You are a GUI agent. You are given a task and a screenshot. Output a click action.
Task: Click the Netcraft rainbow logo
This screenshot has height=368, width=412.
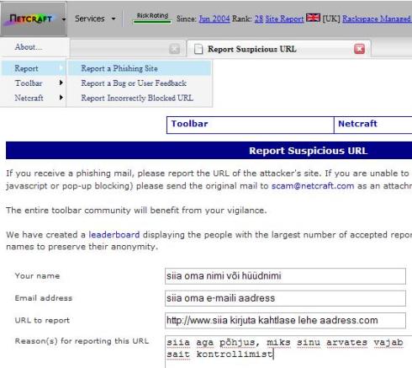pos(30,19)
